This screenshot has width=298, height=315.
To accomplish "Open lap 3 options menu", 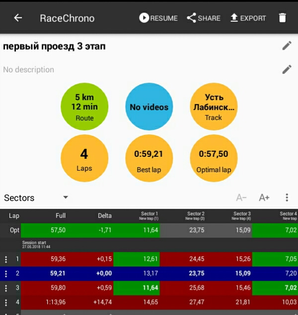I will (x=6, y=288).
